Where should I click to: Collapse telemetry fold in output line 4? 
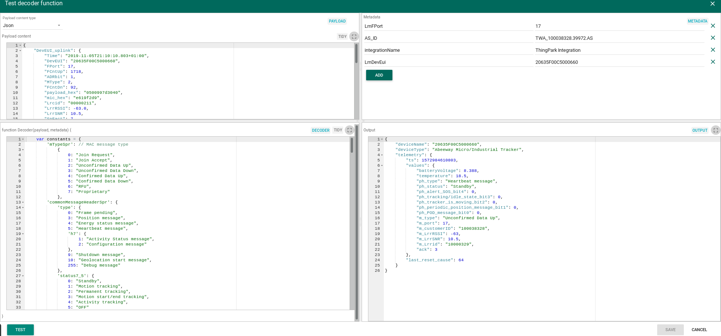click(x=382, y=155)
